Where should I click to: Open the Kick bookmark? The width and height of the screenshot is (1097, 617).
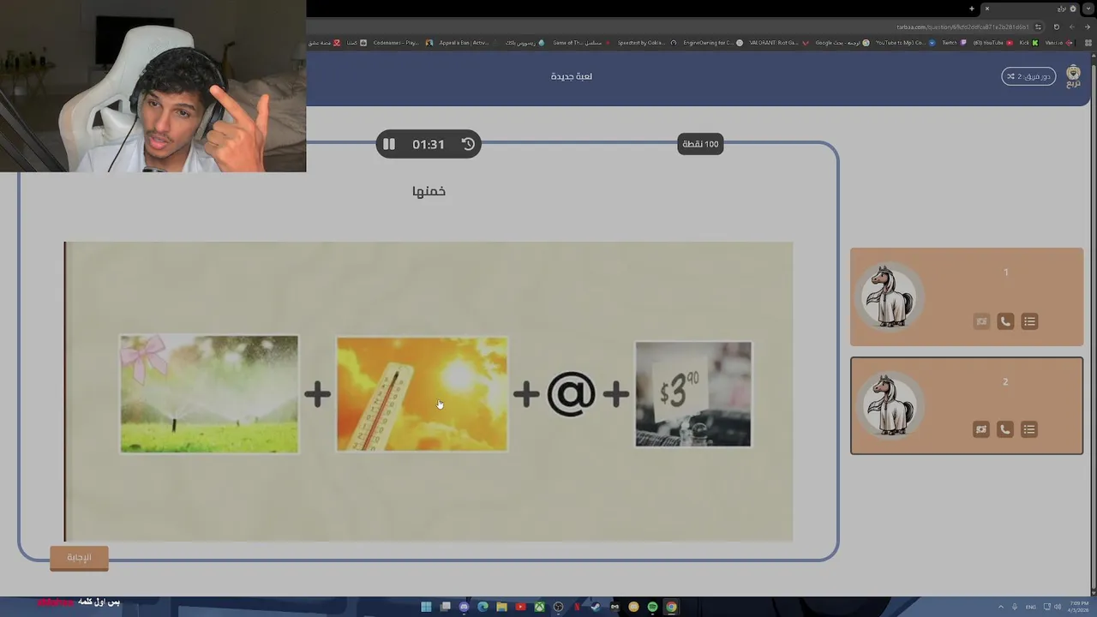[x=1028, y=42]
